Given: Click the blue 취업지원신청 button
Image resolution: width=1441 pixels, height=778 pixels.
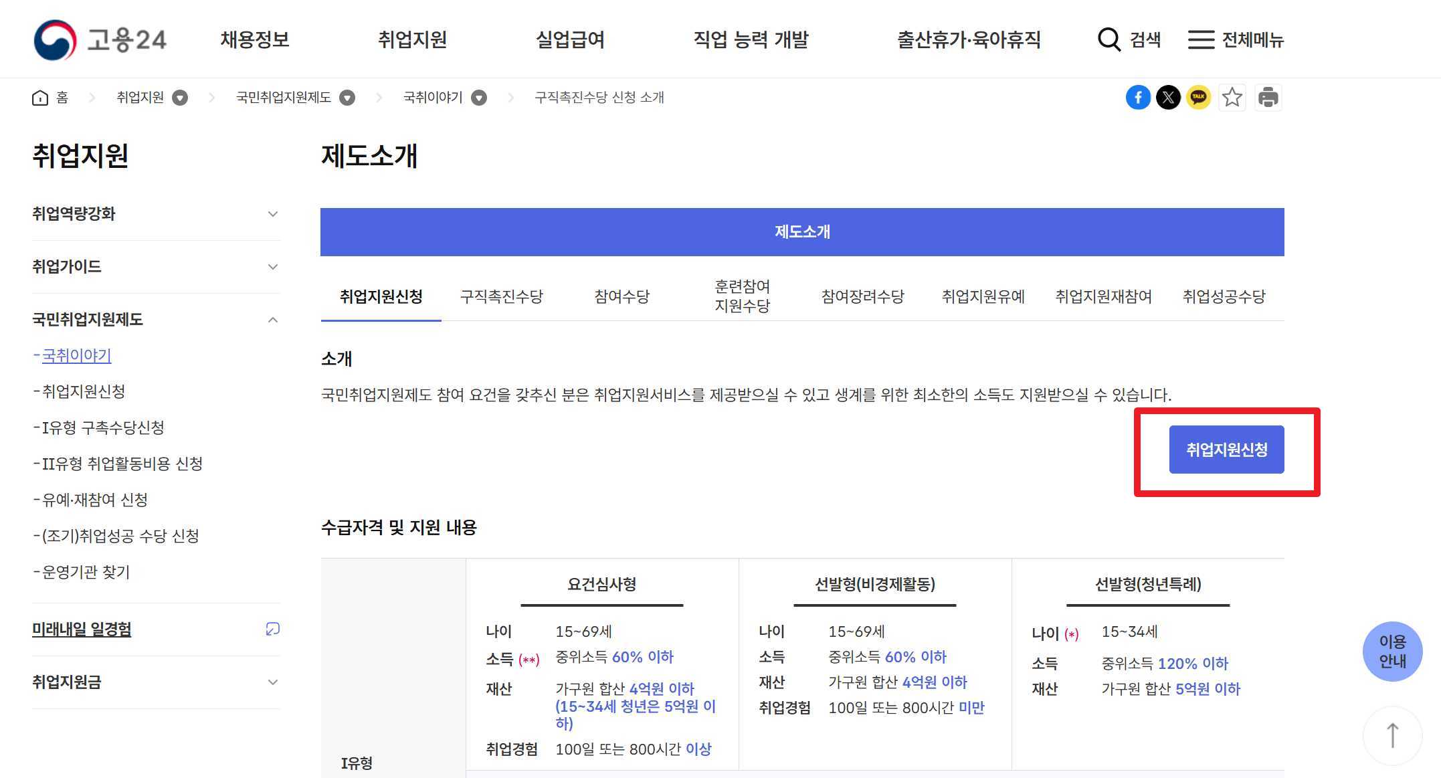Looking at the screenshot, I should 1226,450.
